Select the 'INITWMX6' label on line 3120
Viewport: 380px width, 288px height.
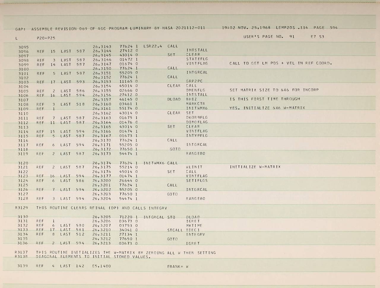click(x=154, y=163)
